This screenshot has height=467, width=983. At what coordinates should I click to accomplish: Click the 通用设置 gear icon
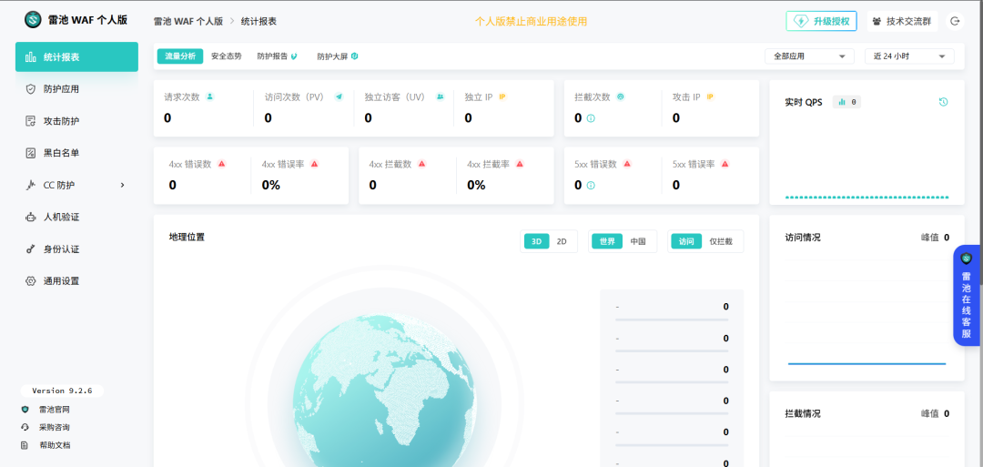pos(30,280)
